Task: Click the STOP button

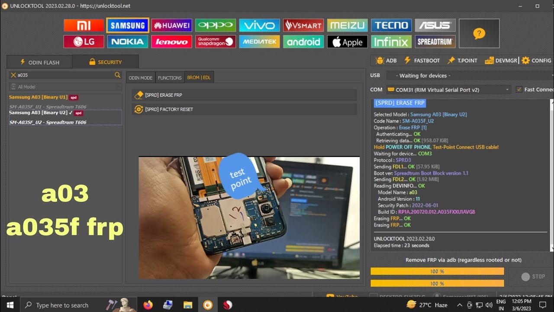Action: [x=533, y=276]
